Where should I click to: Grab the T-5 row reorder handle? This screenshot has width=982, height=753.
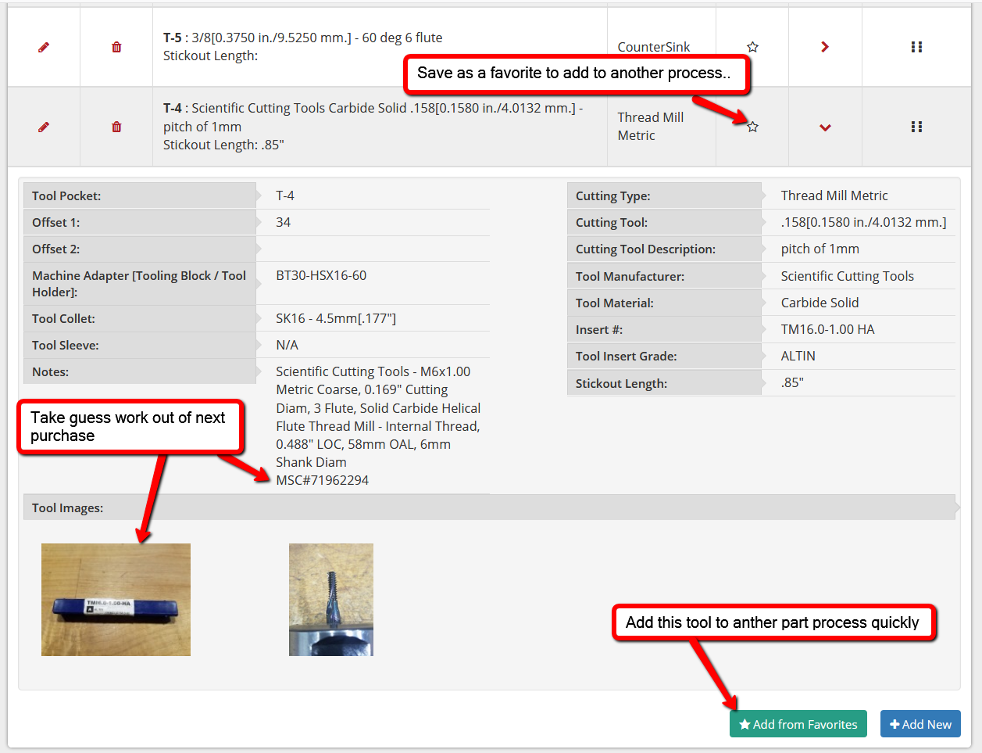click(916, 47)
